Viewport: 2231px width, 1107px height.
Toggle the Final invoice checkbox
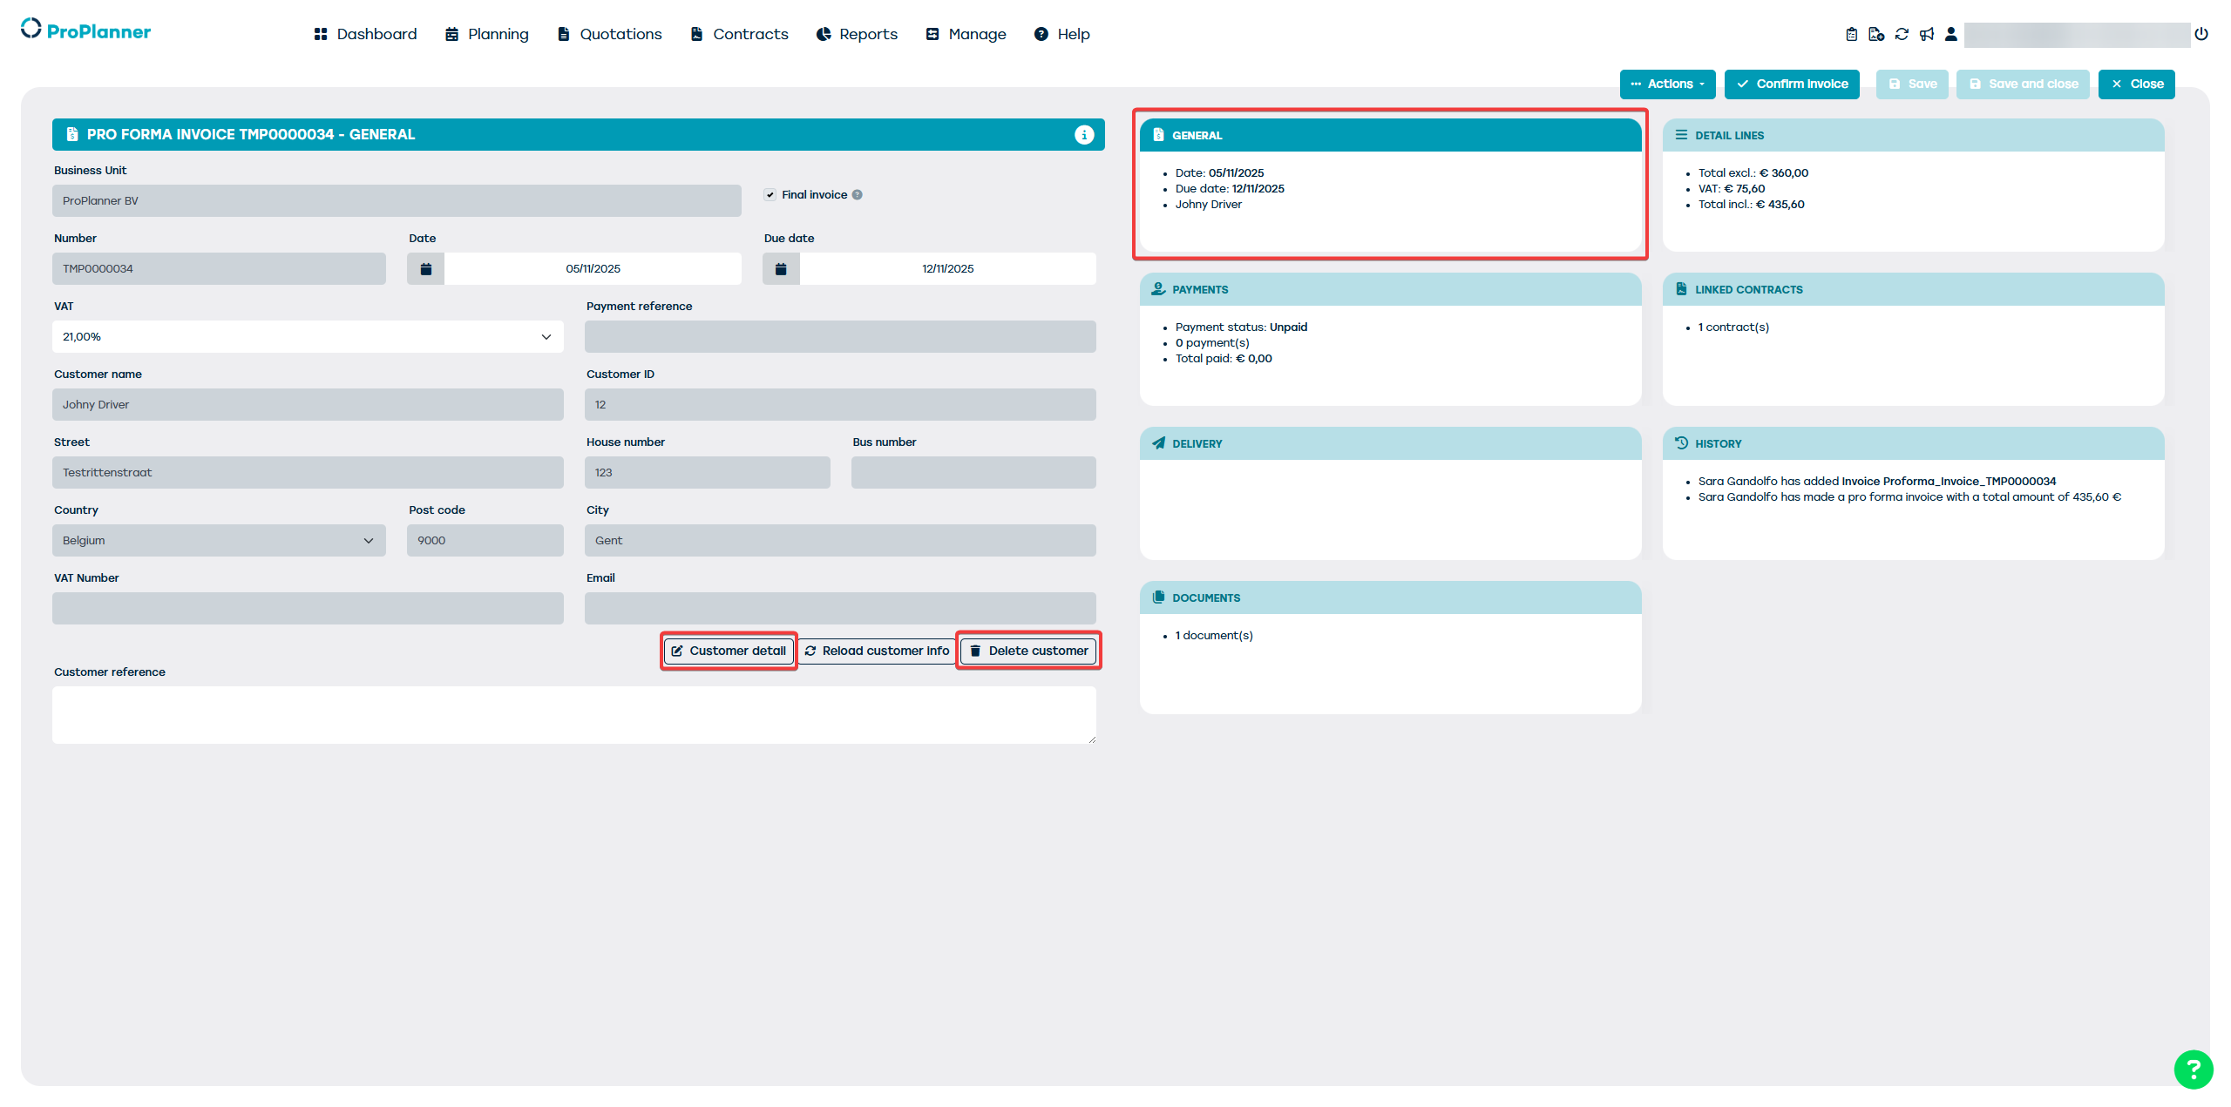(x=770, y=194)
